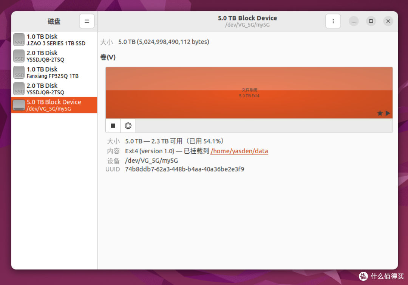Screen dimensions: 408x285
Task: Click the star icon on the volume
Action: (x=380, y=113)
